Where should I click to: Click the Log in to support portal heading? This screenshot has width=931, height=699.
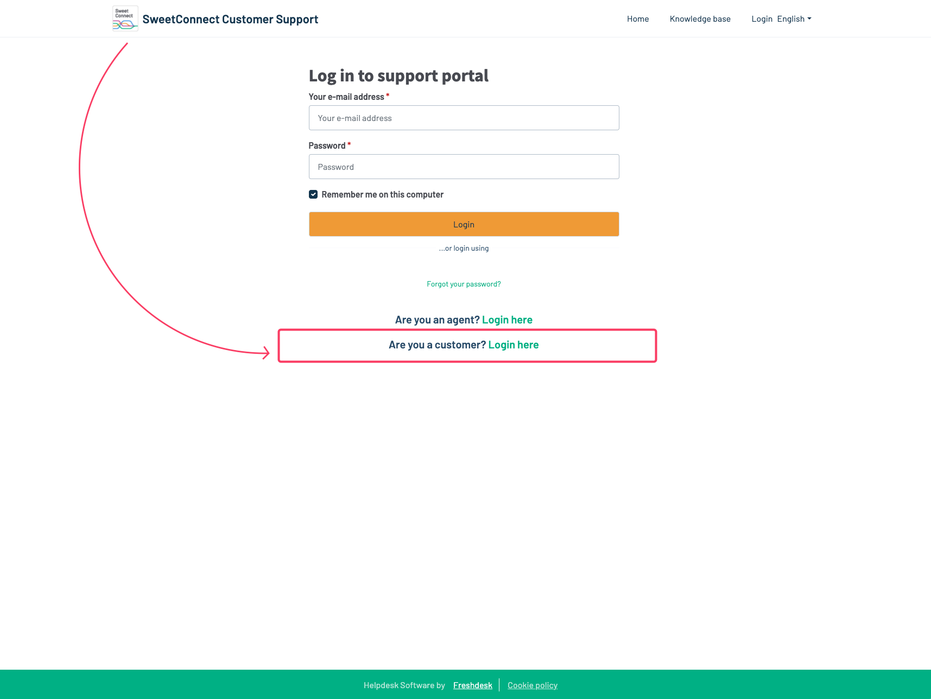398,76
